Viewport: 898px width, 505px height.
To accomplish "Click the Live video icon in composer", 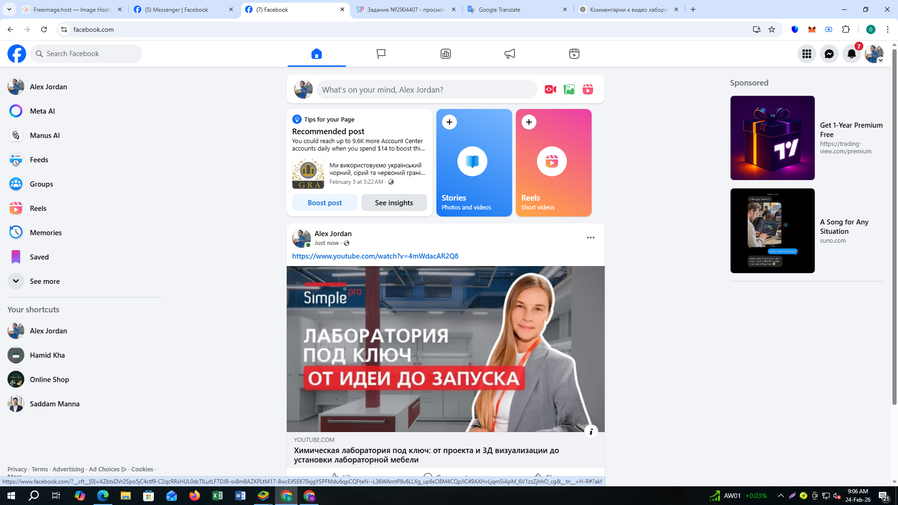I will tap(550, 89).
